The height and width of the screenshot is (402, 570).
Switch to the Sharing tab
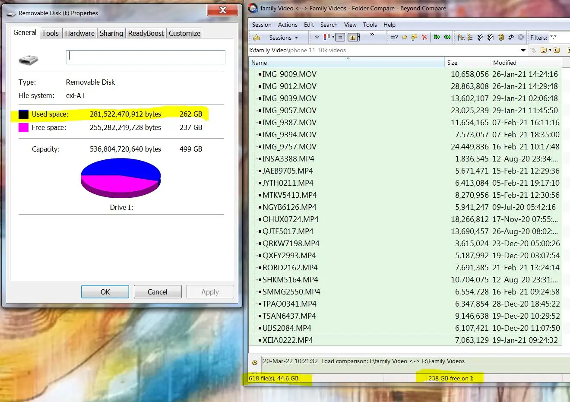click(x=111, y=33)
